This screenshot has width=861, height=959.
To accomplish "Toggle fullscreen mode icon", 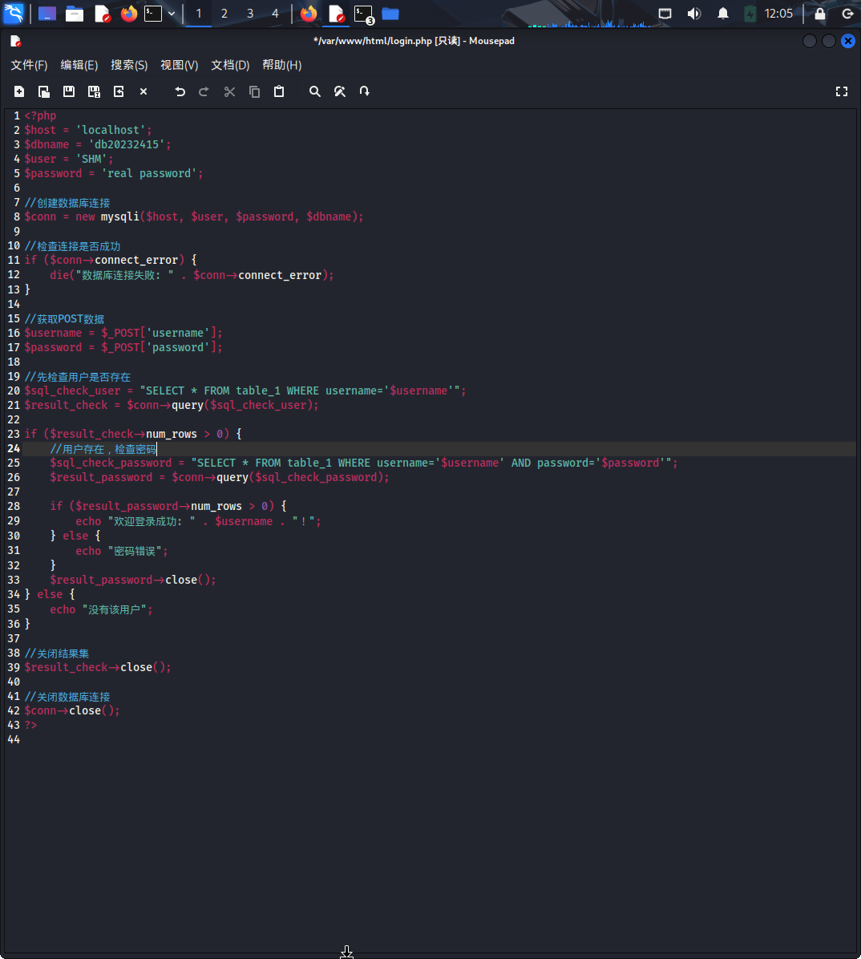I will pos(842,91).
